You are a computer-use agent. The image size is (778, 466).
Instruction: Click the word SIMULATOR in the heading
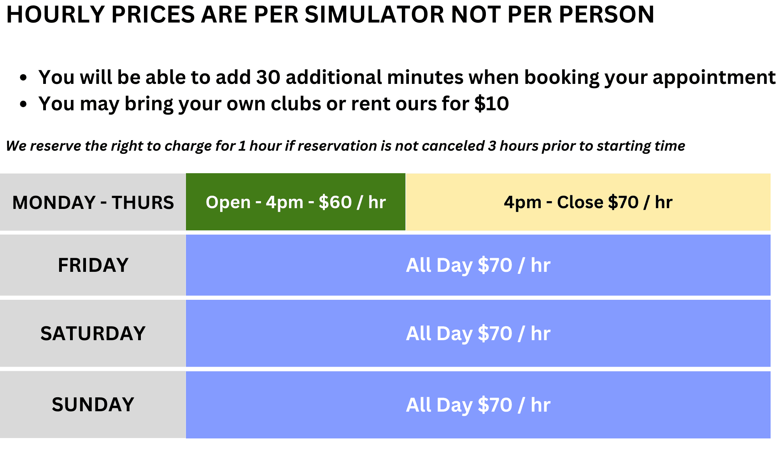coord(374,14)
